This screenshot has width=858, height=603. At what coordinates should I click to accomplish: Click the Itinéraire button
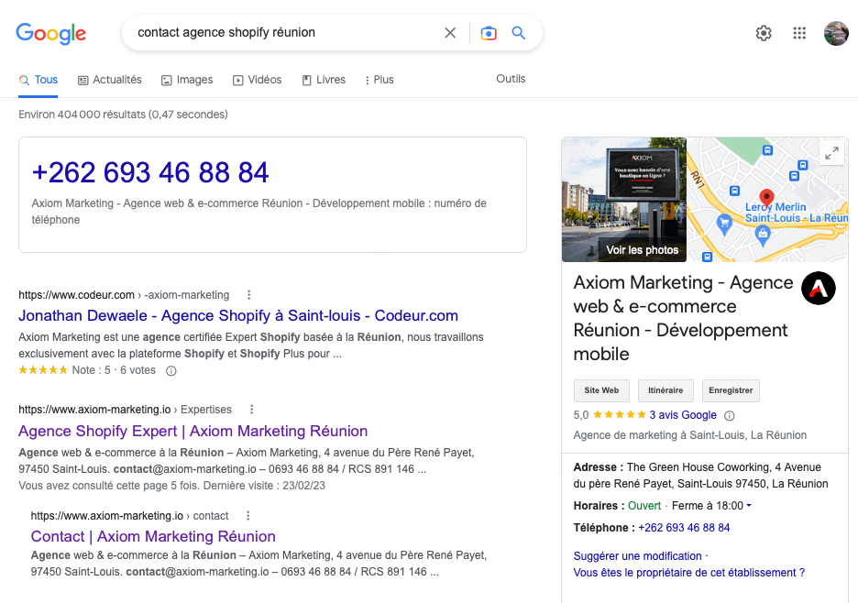pos(665,390)
